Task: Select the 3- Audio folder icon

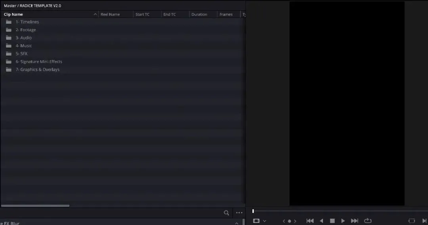Action: click(x=9, y=38)
